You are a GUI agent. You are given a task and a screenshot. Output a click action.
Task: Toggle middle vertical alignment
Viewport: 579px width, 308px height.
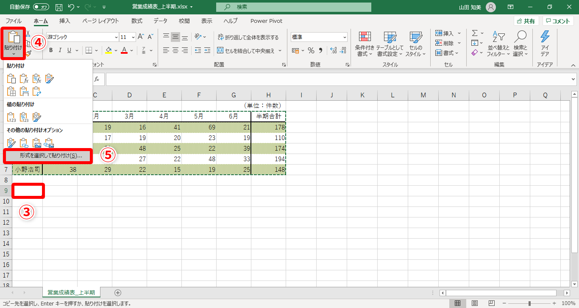pos(175,37)
